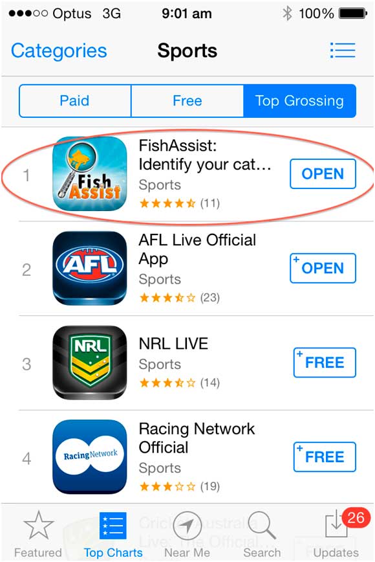Select the Top Charts tab
Screen dimensions: 375x562
(x=113, y=535)
